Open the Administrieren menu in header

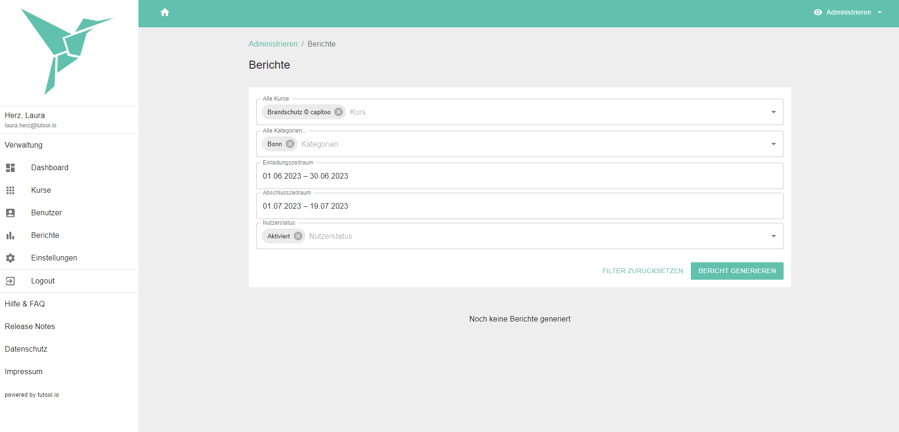(x=848, y=13)
